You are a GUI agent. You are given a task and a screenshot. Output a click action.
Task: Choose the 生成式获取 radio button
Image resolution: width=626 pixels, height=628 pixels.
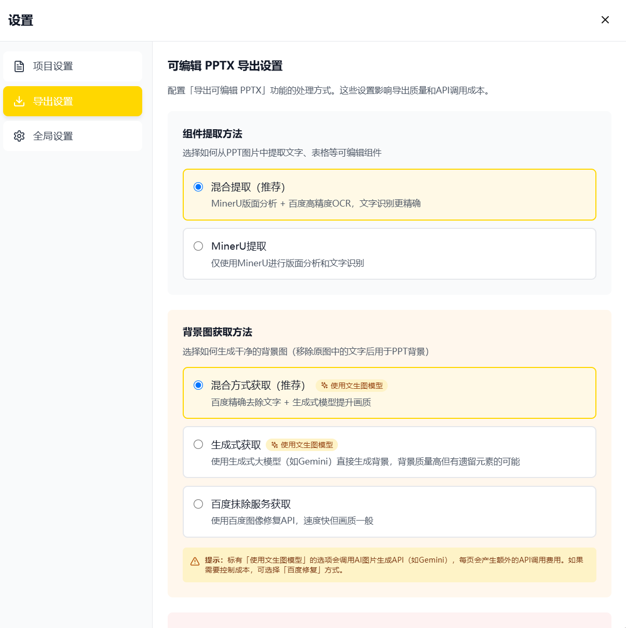click(198, 444)
